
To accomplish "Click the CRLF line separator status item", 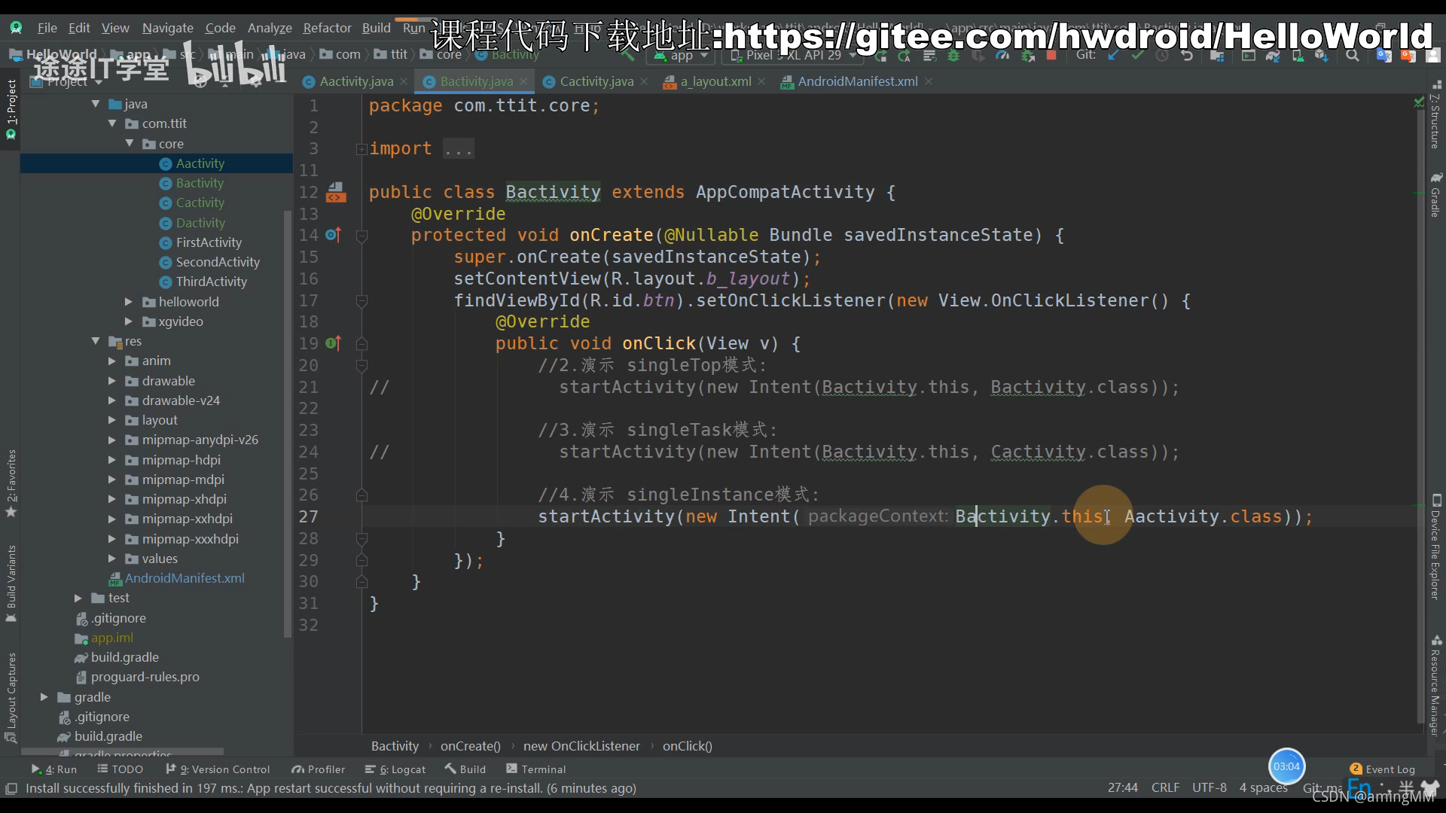I will click(x=1165, y=787).
